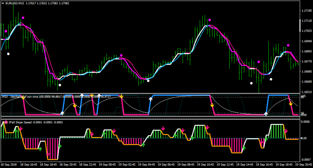
Task: Click the white dot under the 19 Sep 04:45 trough
Action: click(148, 81)
